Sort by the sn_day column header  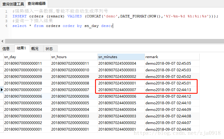click(x=27, y=57)
